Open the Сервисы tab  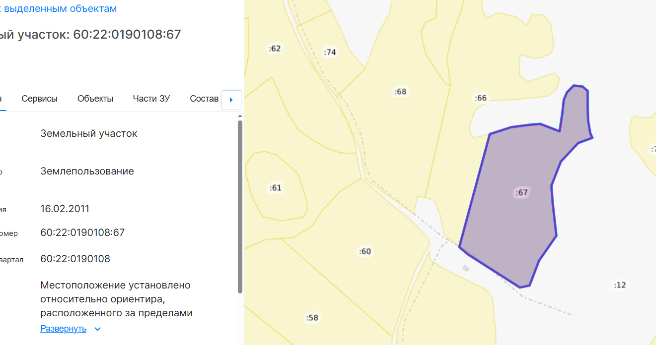point(40,99)
